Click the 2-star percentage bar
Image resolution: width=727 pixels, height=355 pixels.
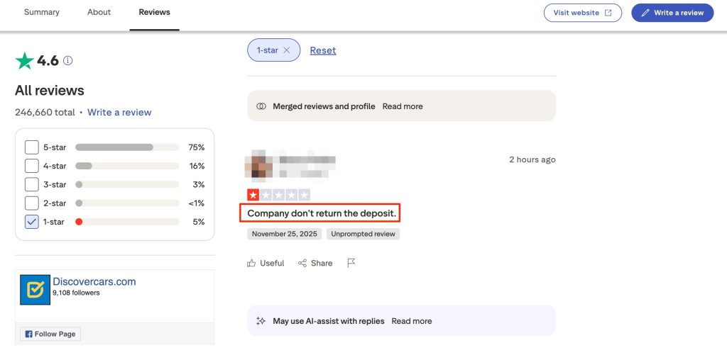tap(127, 203)
